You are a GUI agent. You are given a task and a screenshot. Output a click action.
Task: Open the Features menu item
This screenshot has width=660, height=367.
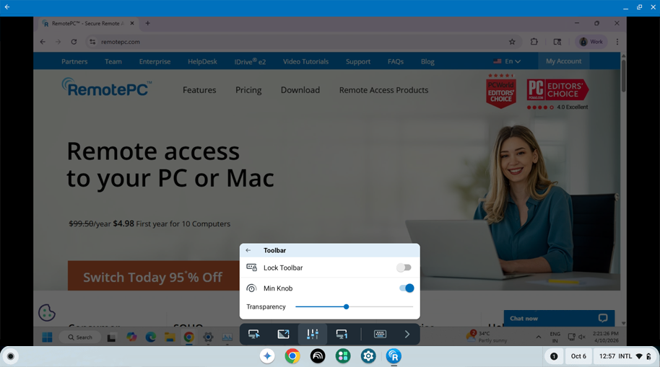click(x=199, y=90)
